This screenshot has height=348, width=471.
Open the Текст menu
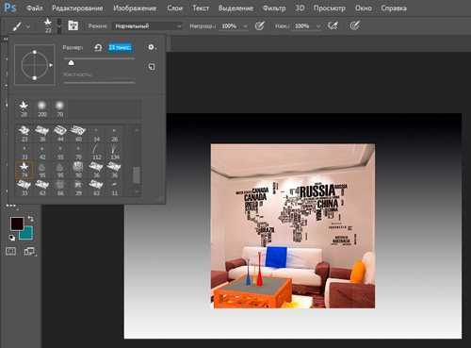pyautogui.click(x=201, y=8)
